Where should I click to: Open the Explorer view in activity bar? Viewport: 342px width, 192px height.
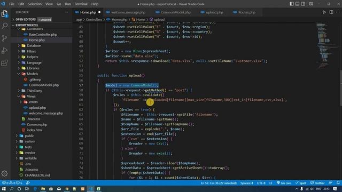point(5,14)
